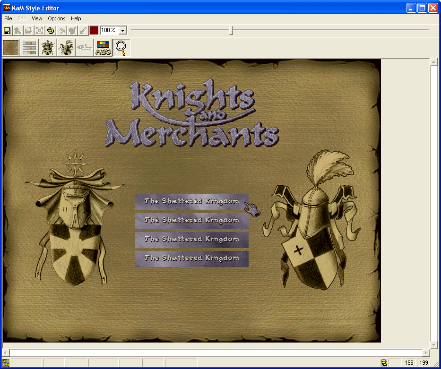Click the vertical scrollbar up arrow
441x369 pixels.
434,62
